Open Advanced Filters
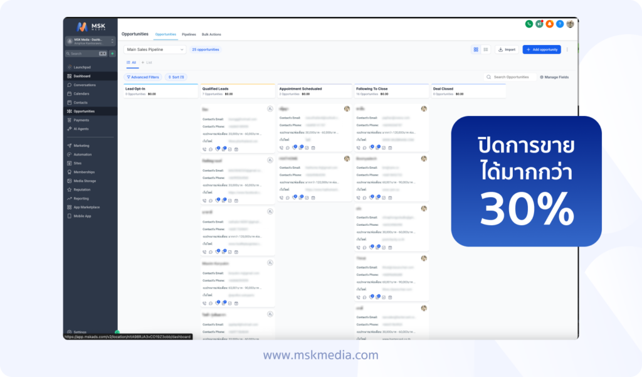 coord(142,77)
